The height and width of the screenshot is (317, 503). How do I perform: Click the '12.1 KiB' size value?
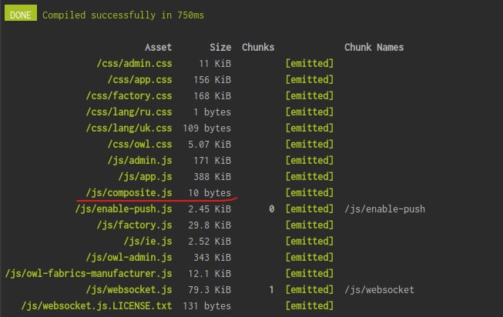click(x=210, y=273)
